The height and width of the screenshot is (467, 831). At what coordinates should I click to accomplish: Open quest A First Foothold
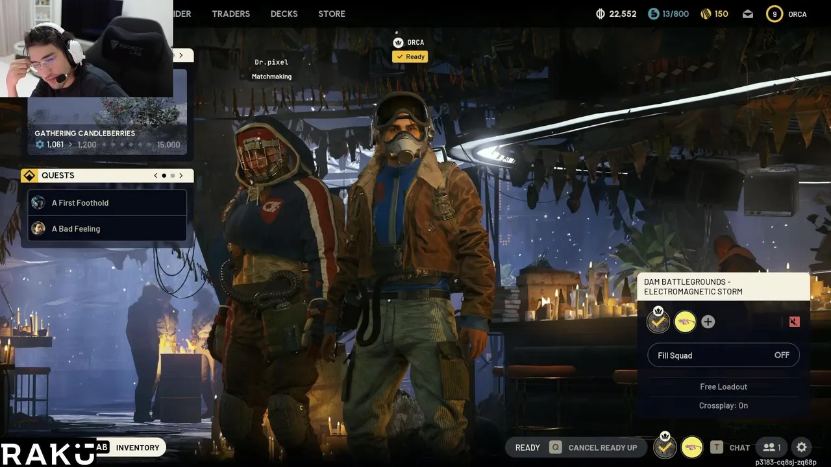(x=108, y=203)
